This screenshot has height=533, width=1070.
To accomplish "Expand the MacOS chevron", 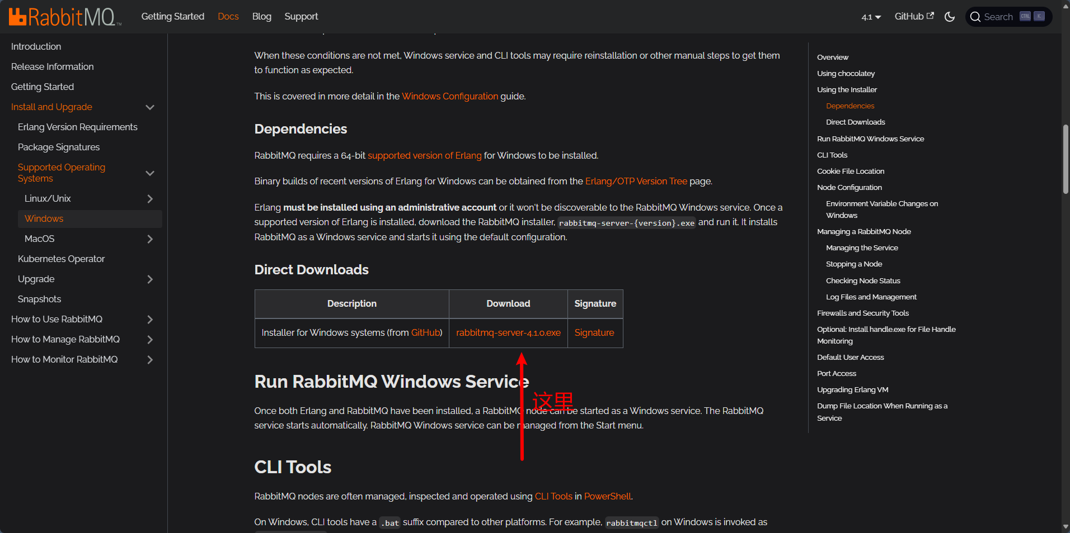I will pos(150,239).
